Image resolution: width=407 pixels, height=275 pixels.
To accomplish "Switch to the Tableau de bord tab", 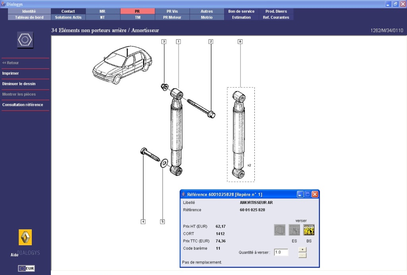I will (29, 17).
